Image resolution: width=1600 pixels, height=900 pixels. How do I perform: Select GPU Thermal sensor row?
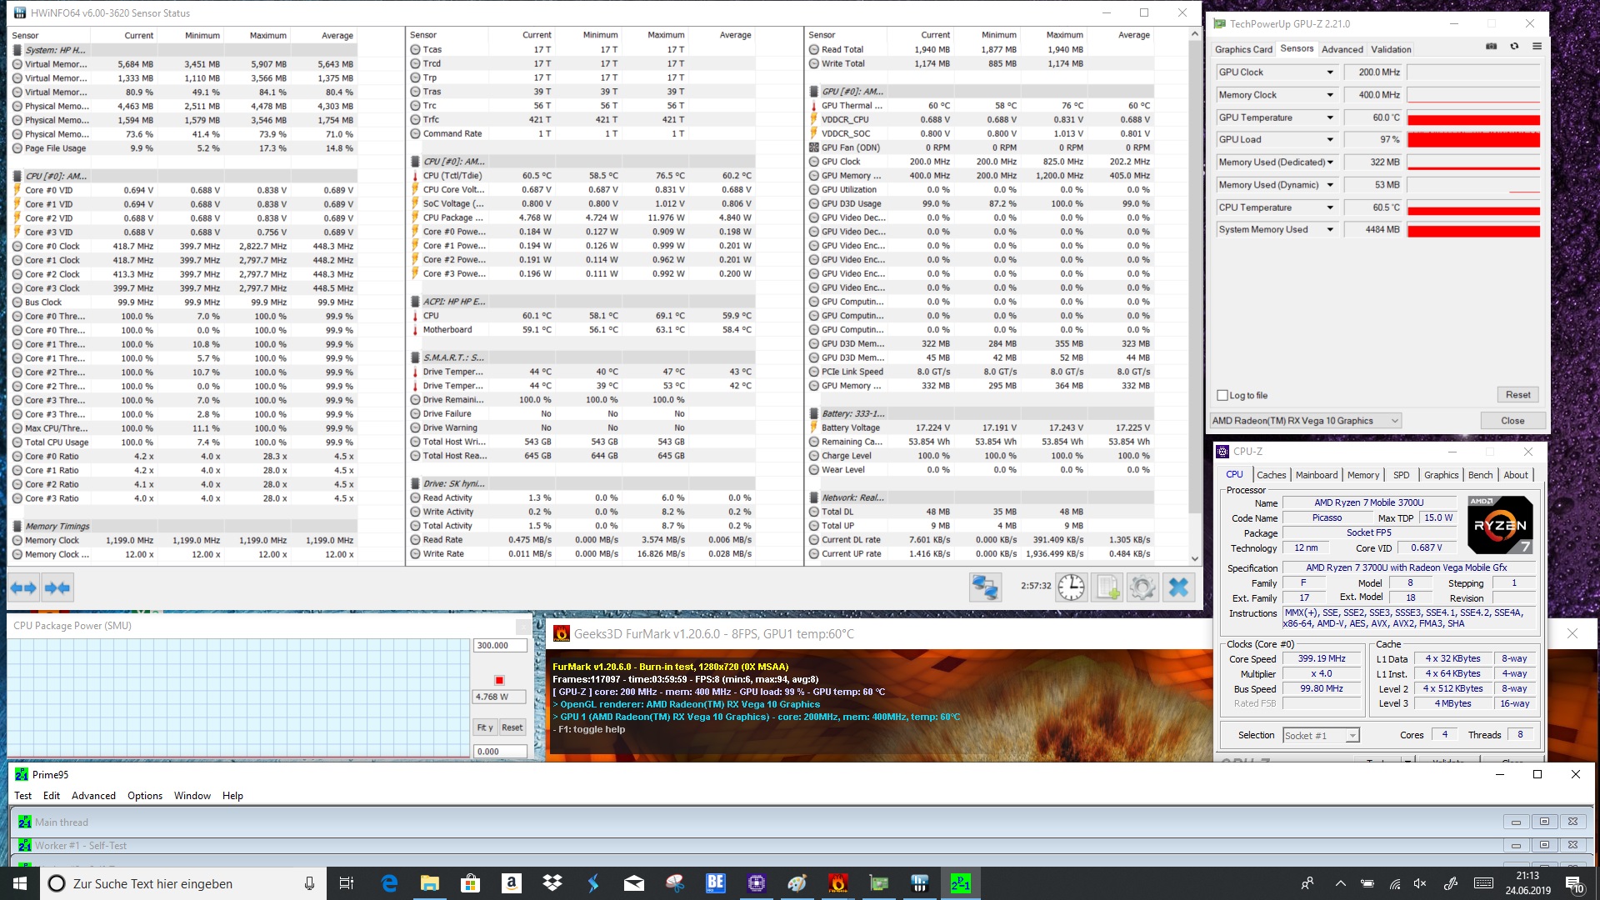(x=980, y=106)
